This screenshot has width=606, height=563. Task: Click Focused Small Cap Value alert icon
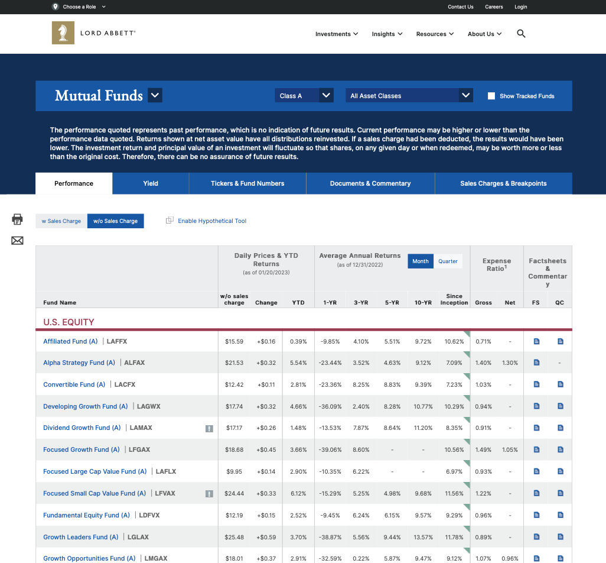pos(209,494)
